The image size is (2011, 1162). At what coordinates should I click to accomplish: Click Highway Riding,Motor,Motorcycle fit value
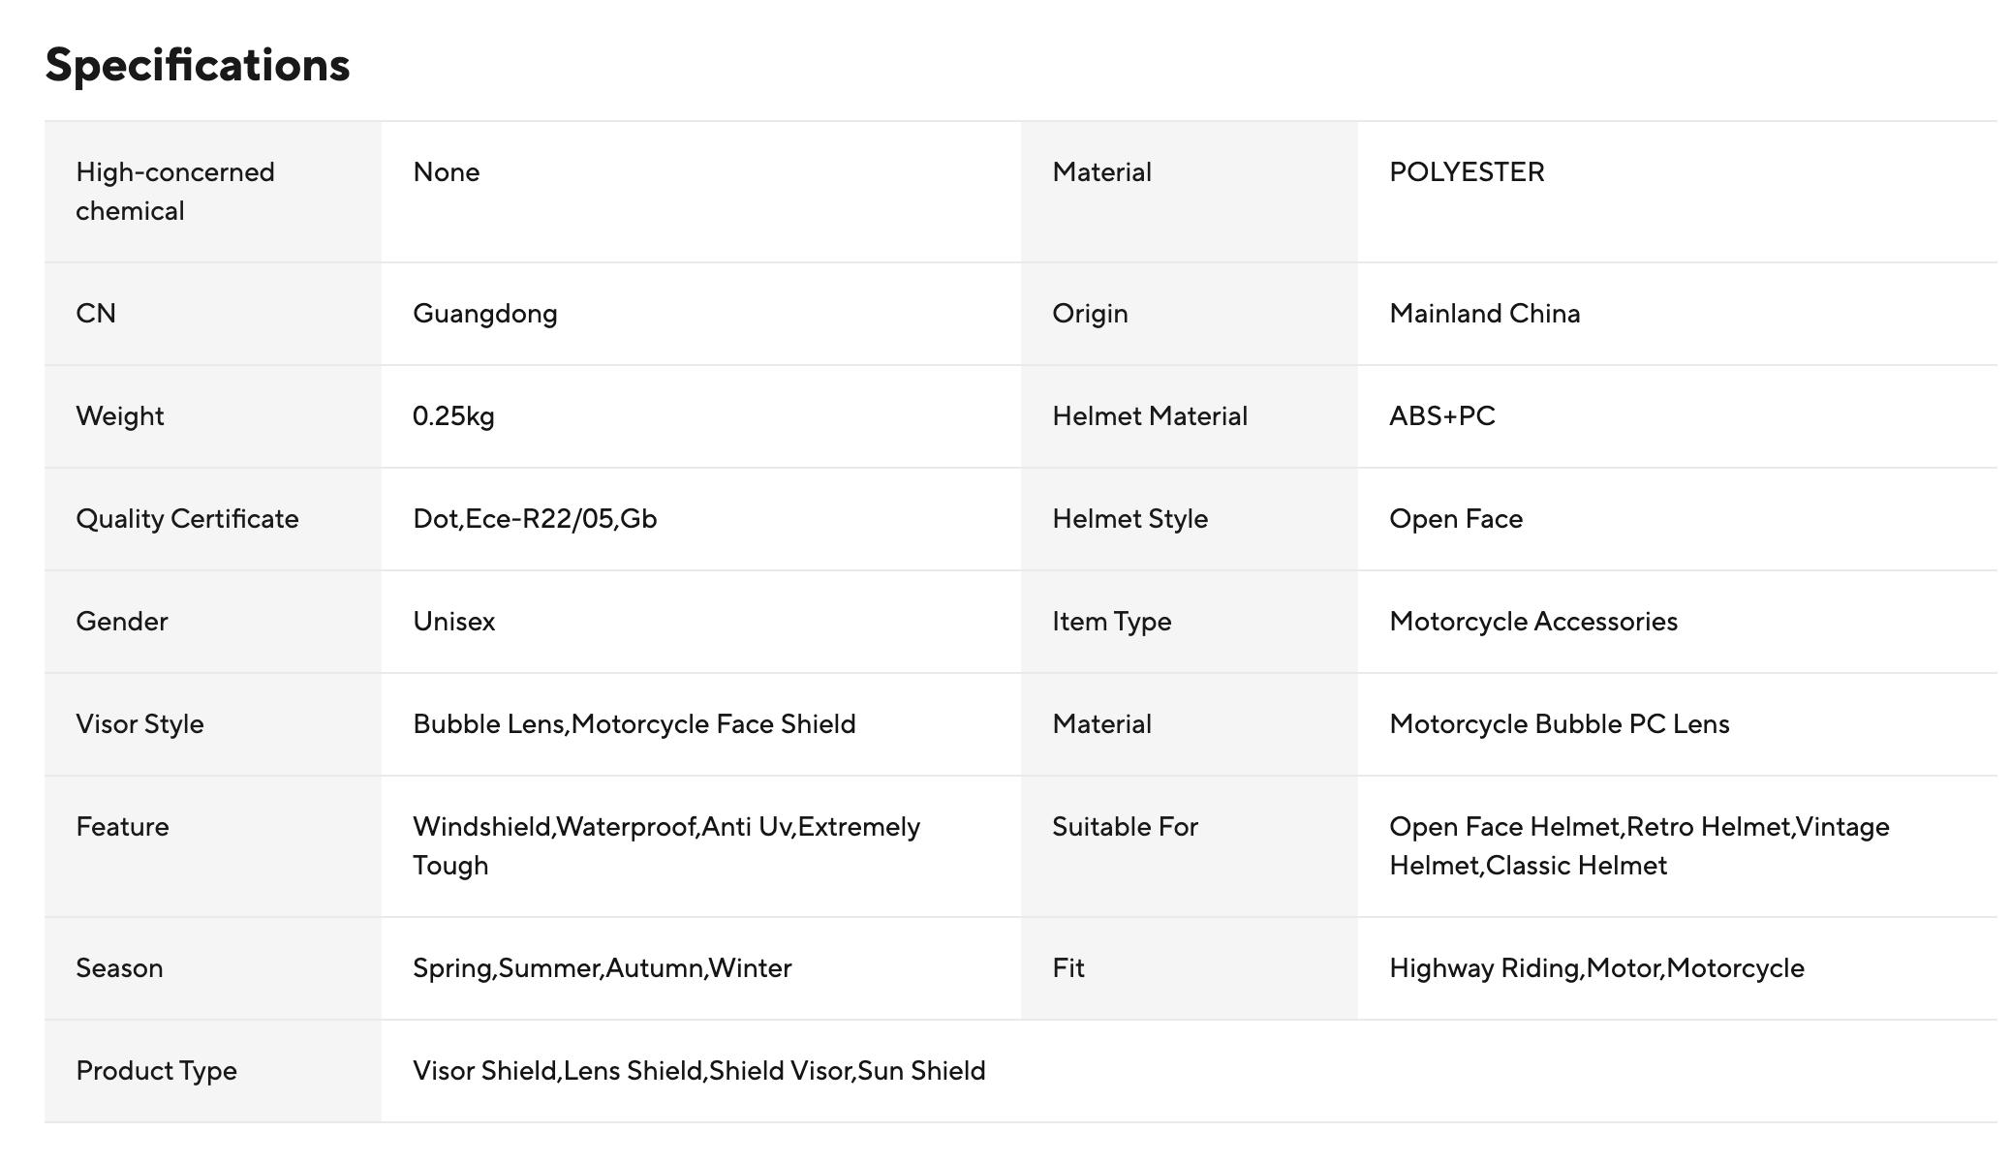1595,968
